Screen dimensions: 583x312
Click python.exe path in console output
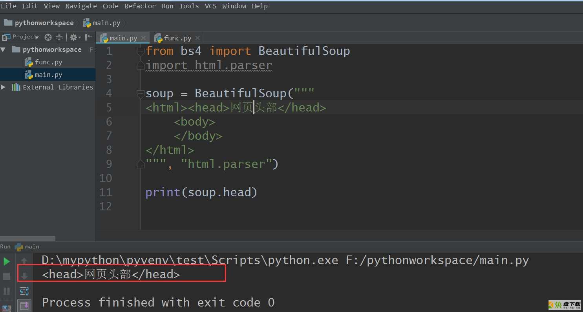click(x=190, y=260)
